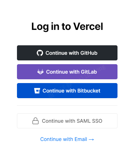Click the "Continue with GitHub" label text
This screenshot has width=131, height=157.
(x=71, y=53)
